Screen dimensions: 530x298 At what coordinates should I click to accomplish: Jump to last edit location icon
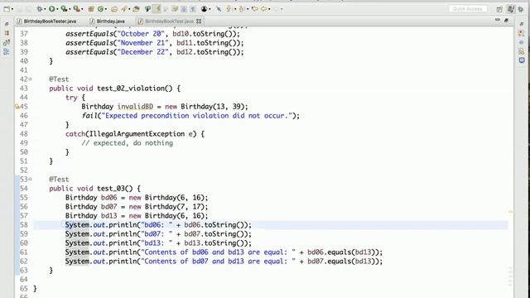[x=255, y=9]
